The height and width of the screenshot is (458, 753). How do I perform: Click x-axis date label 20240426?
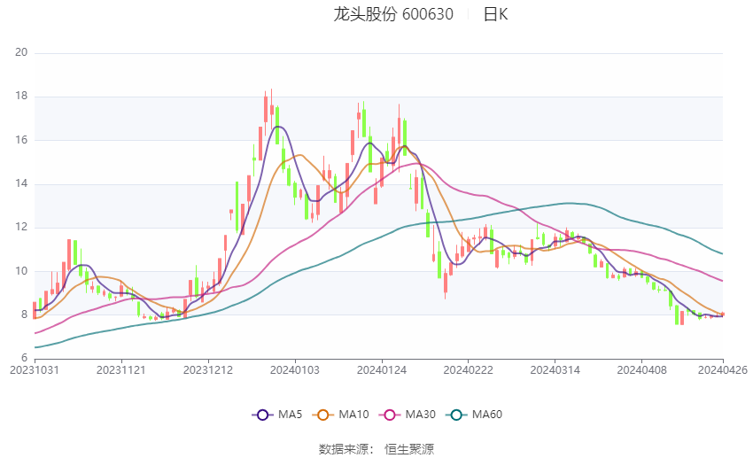(723, 370)
